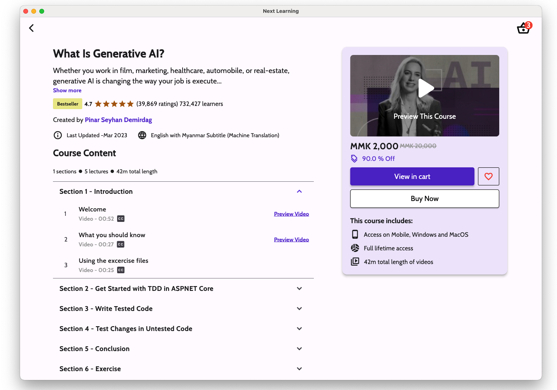
Task: Open instructor Pinar Seyhan Demirdag profile
Action: [118, 120]
